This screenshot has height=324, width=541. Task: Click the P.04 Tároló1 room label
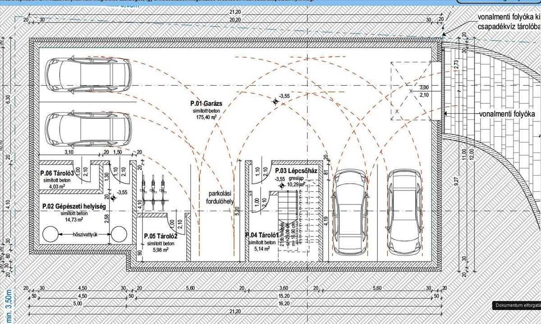tap(261, 236)
